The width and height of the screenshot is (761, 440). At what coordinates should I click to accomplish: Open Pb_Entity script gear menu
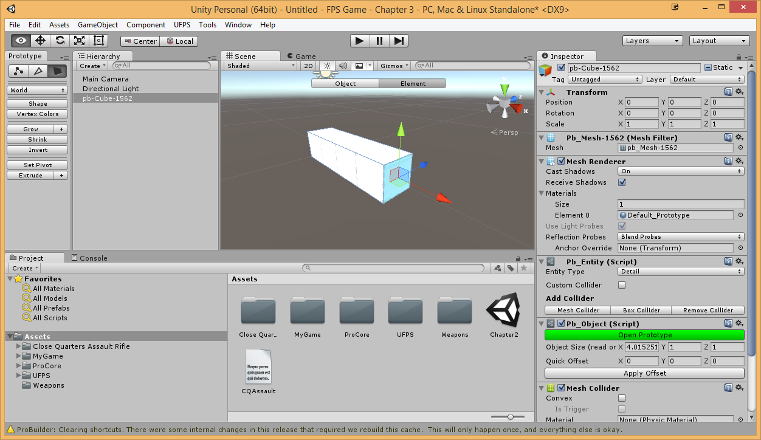click(739, 261)
